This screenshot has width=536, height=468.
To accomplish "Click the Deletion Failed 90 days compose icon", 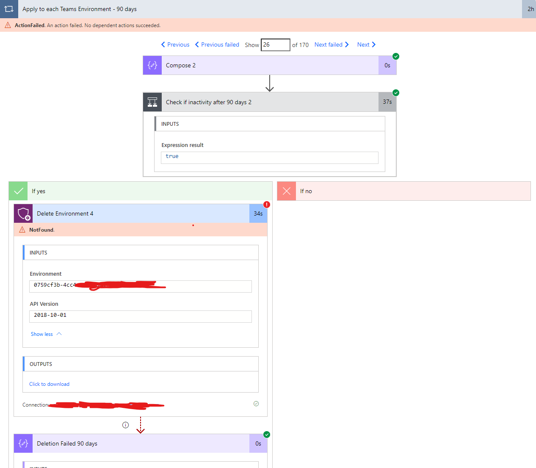I will point(23,443).
